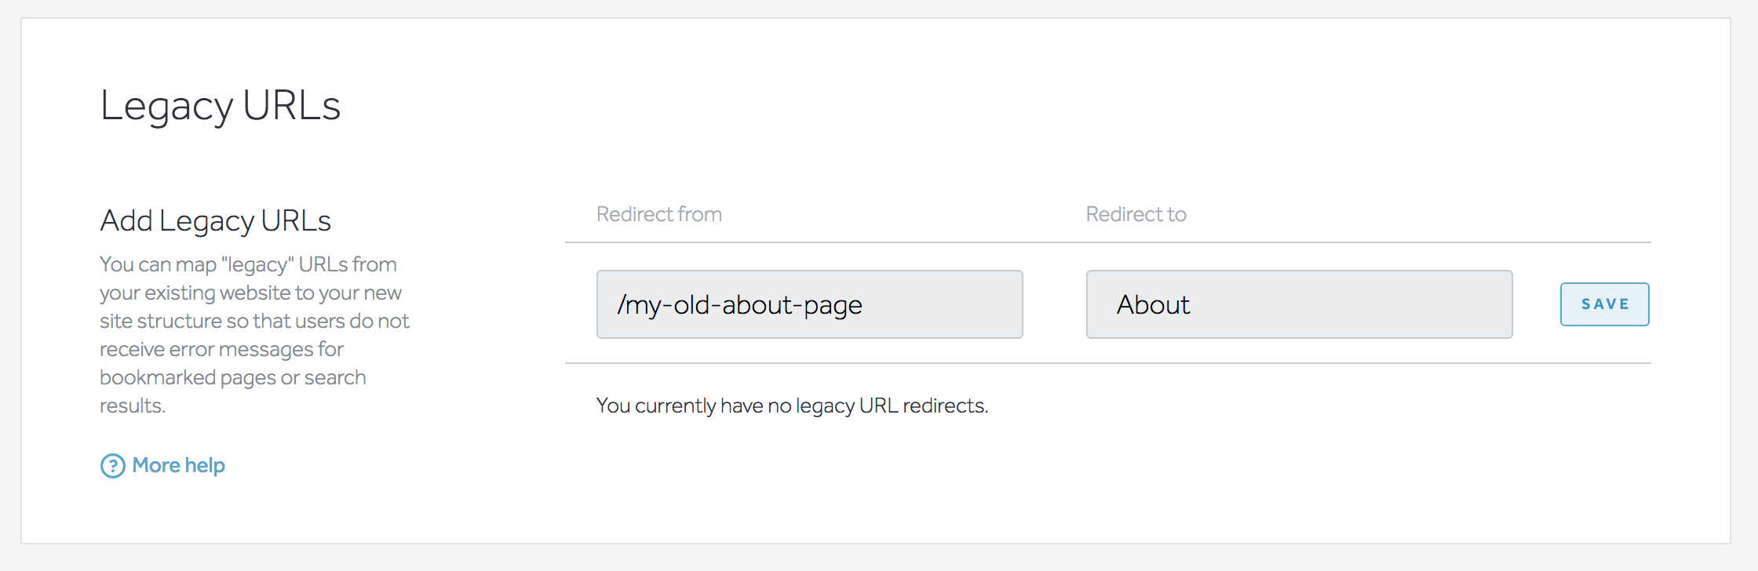Select the Add Legacy URLs subheading
1758x571 pixels.
[x=216, y=221]
